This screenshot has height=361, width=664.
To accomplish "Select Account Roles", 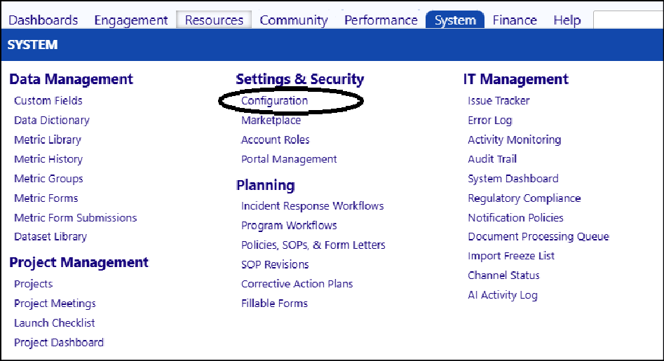I will point(276,139).
